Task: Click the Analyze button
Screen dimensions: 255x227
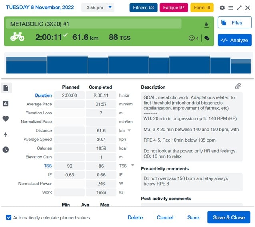Action: click(235, 40)
